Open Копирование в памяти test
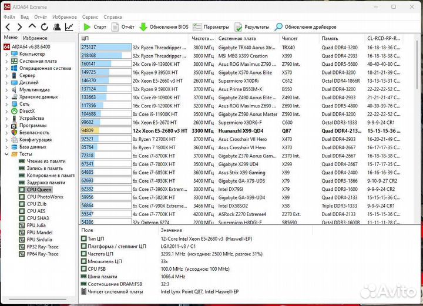 [x=47, y=176]
